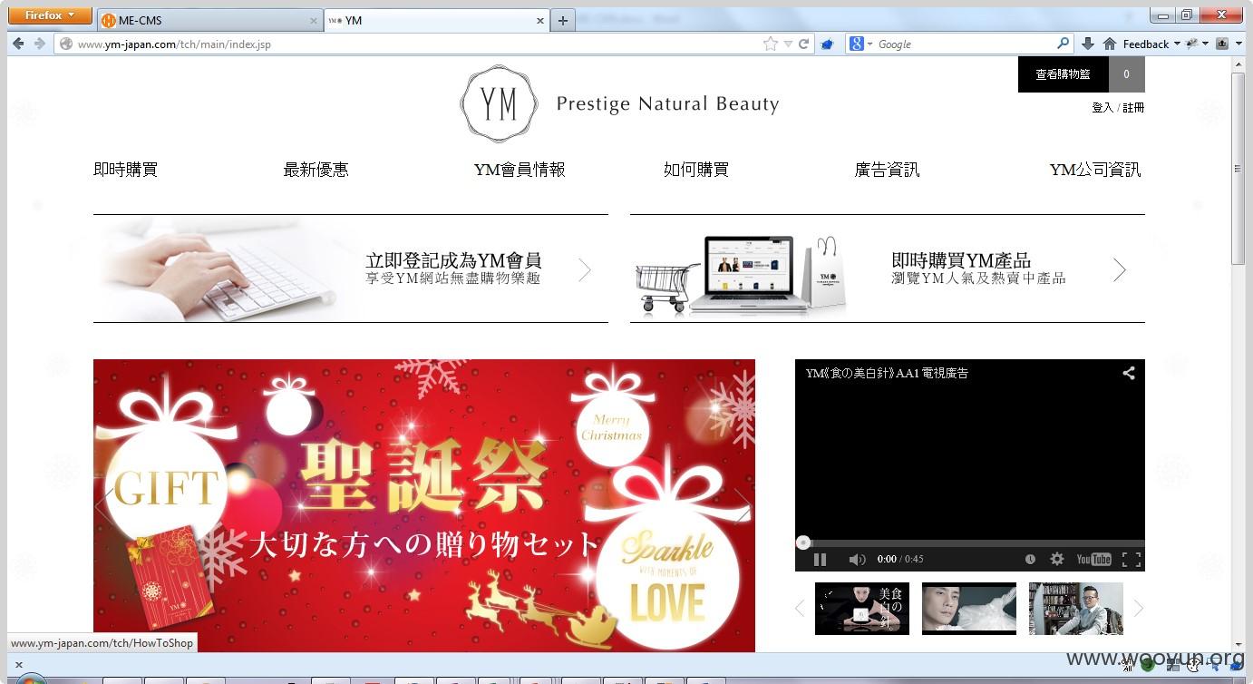Show previous slide on the Christmas banner

[105, 505]
